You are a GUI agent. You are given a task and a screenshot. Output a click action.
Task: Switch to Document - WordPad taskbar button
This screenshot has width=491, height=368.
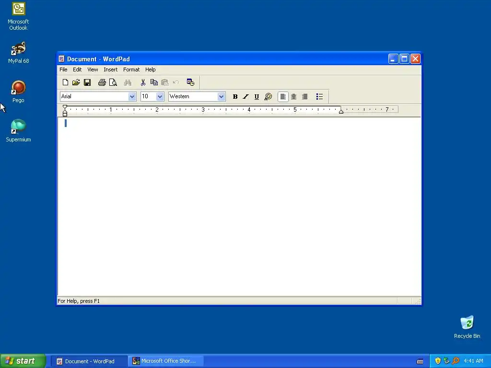(x=89, y=361)
